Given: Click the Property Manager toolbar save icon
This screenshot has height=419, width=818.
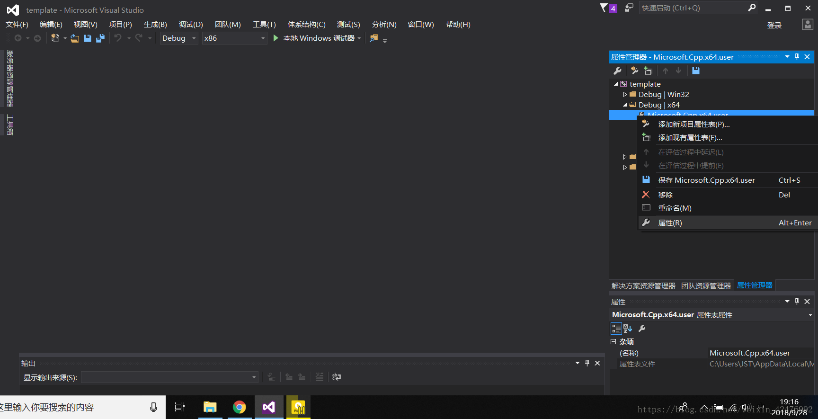Looking at the screenshot, I should tap(695, 71).
